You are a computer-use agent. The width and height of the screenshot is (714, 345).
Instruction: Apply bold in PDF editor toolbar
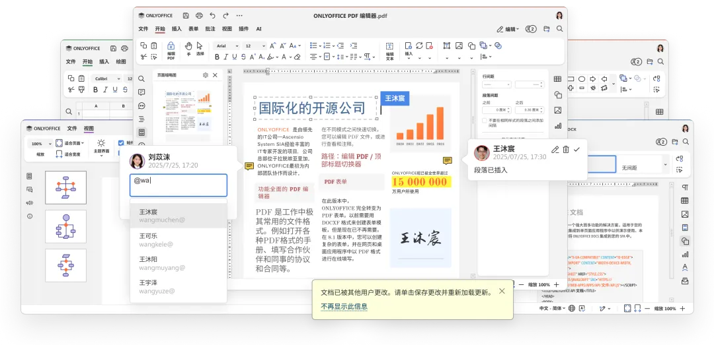click(218, 57)
